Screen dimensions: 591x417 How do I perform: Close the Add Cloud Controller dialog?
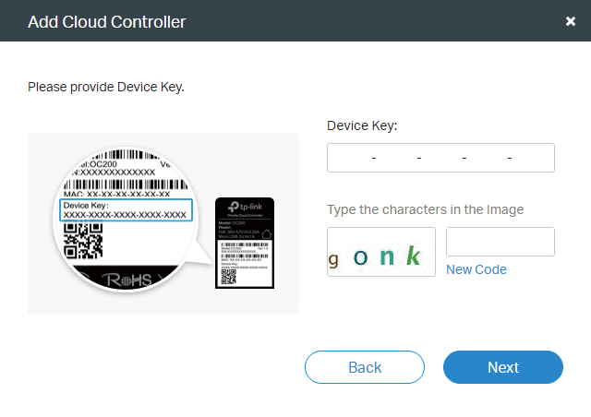pyautogui.click(x=570, y=21)
